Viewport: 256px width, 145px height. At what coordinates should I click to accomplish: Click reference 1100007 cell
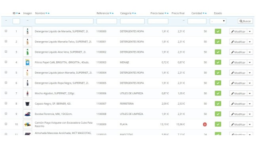click(x=101, y=104)
